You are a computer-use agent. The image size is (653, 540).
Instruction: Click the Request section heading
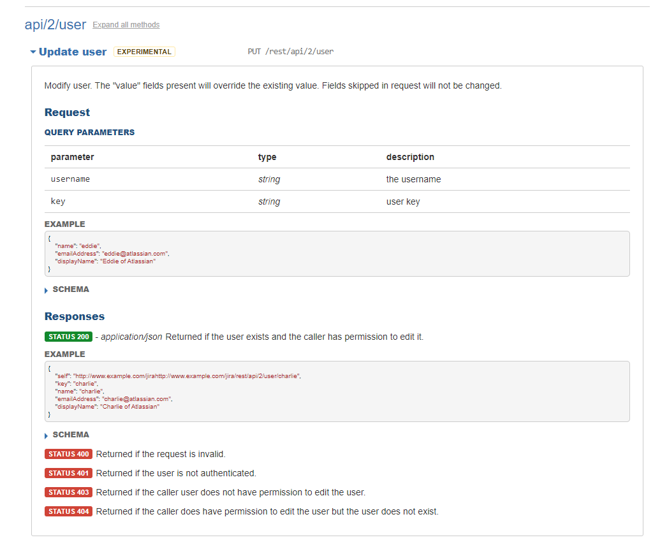67,112
